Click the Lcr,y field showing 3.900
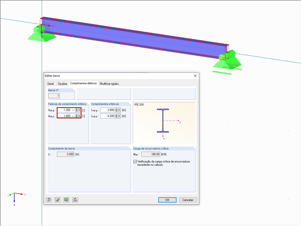The image size is (301, 226). [107, 110]
